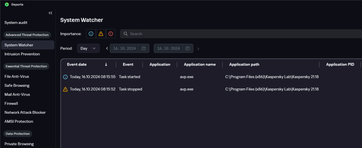
Task: Open File Anti-Virus report
Action: pyautogui.click(x=17, y=77)
